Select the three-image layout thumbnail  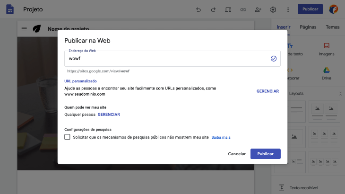point(324,137)
